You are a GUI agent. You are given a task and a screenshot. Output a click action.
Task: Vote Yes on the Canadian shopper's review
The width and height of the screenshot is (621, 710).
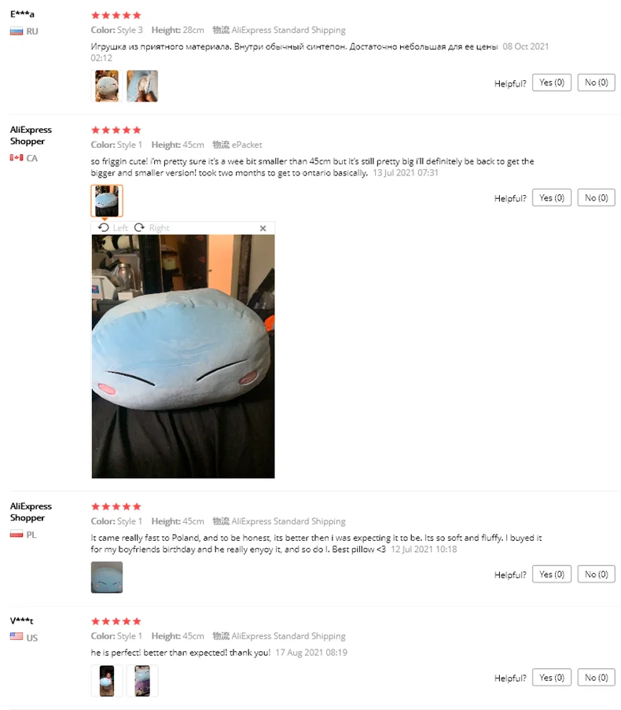tap(551, 197)
